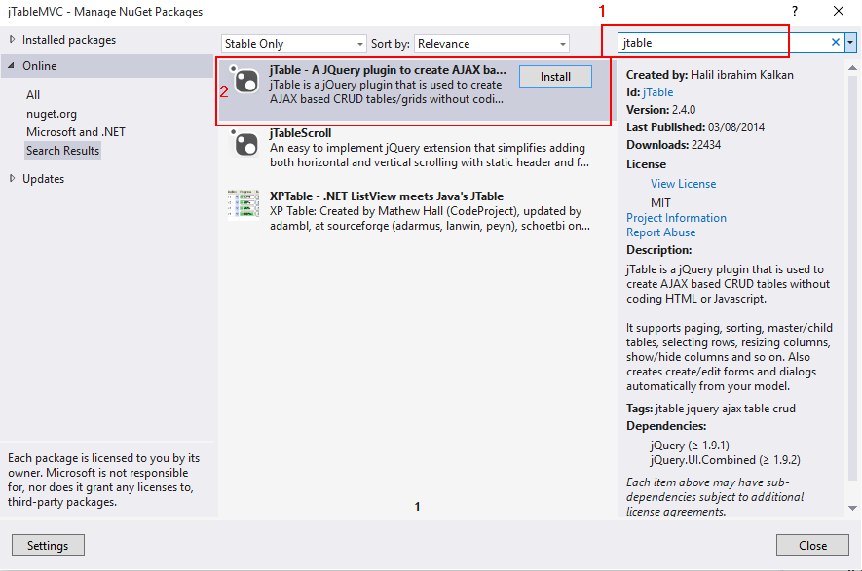Install the jTable package
The image size is (862, 571).
click(x=555, y=76)
